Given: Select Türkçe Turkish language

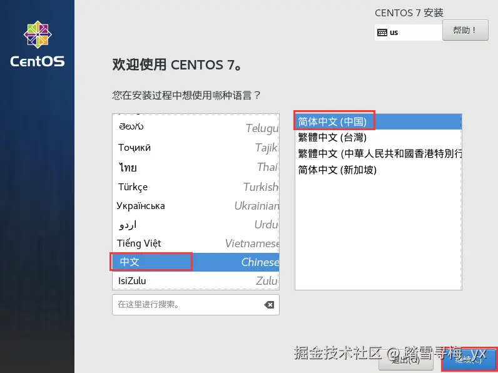Looking at the screenshot, I should [x=196, y=186].
